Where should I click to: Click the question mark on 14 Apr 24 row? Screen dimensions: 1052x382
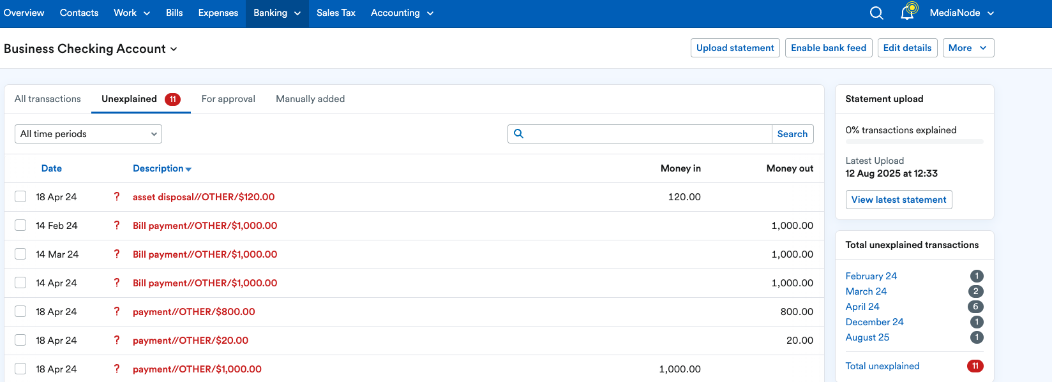coord(116,283)
